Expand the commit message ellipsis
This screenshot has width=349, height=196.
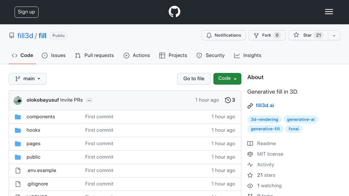89,100
